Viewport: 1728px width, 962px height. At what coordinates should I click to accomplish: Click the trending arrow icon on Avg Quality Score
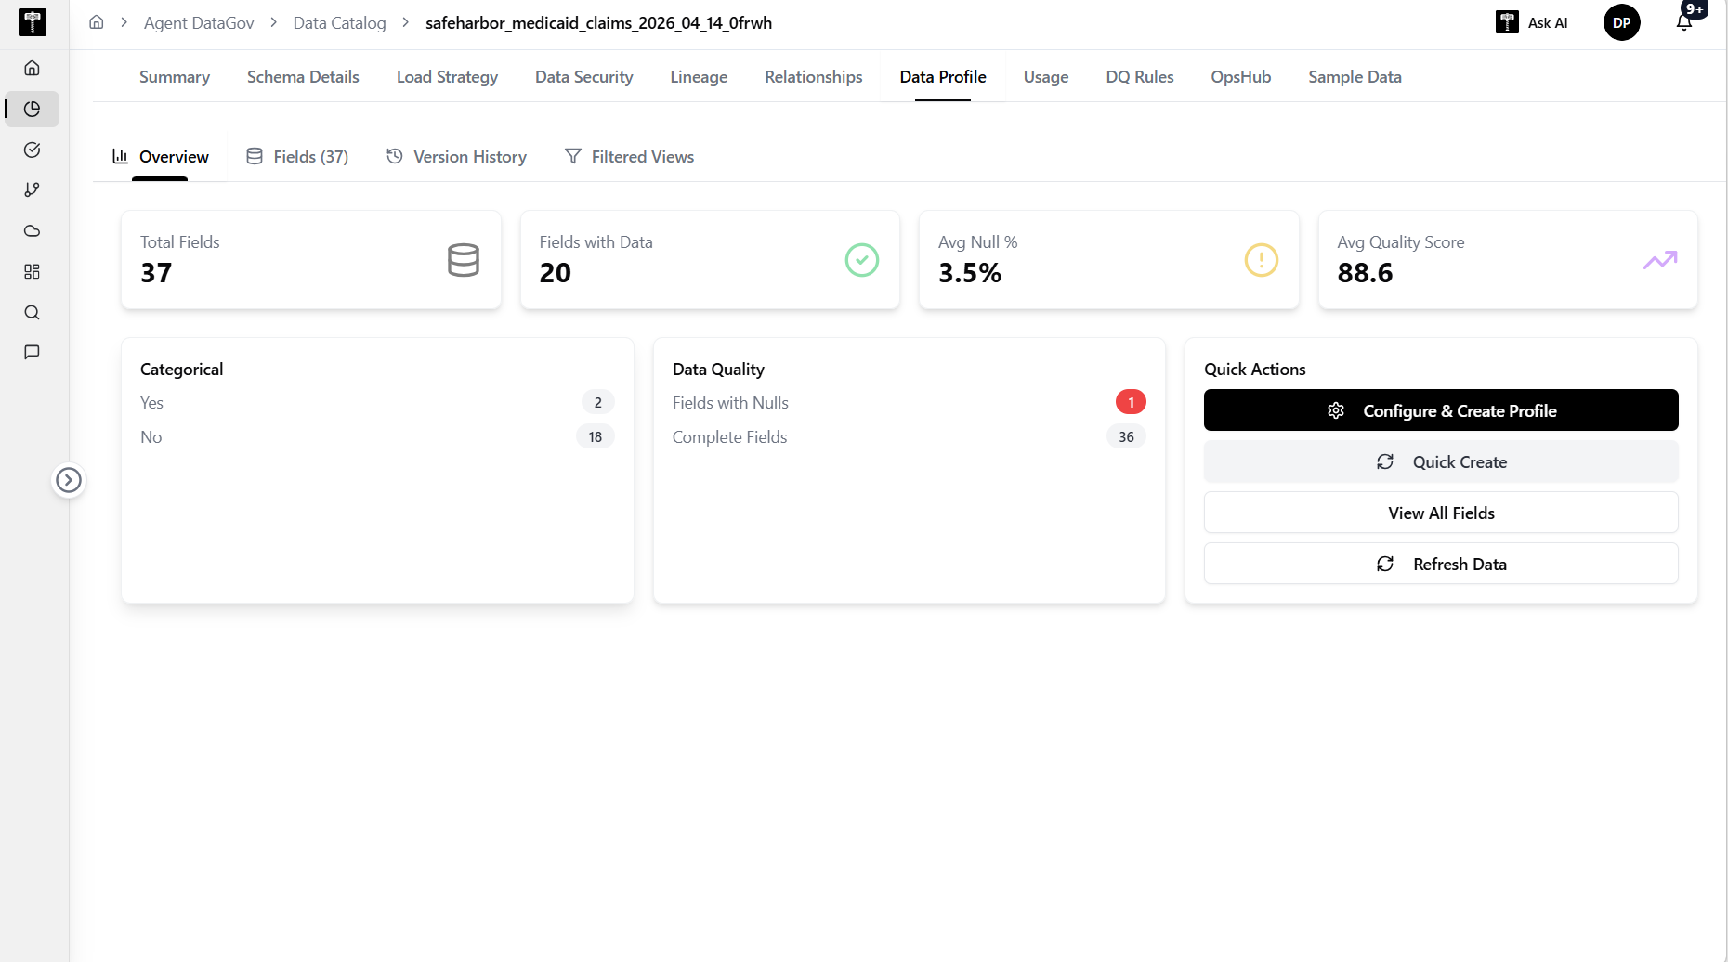1660,260
